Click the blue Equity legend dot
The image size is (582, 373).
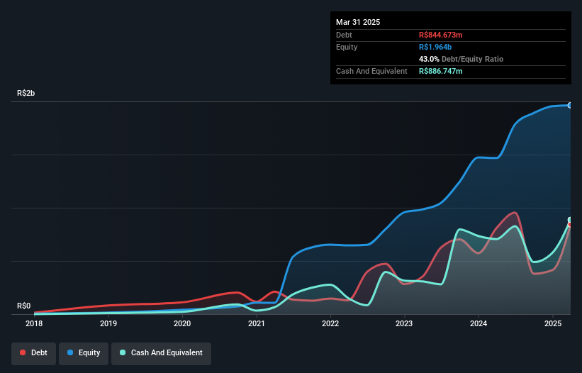[x=70, y=352]
